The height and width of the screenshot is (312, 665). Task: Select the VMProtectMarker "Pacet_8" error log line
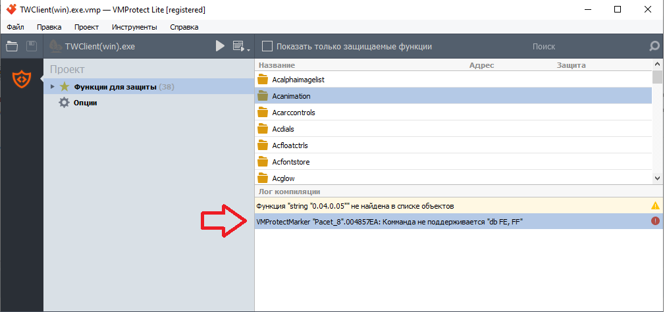pos(458,221)
